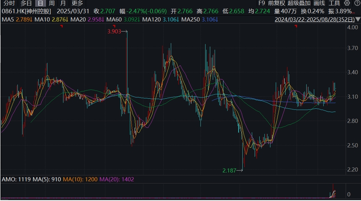The height and width of the screenshot is (201, 361).
Task: Open the 工具 tools menu
Action: tap(335, 3)
